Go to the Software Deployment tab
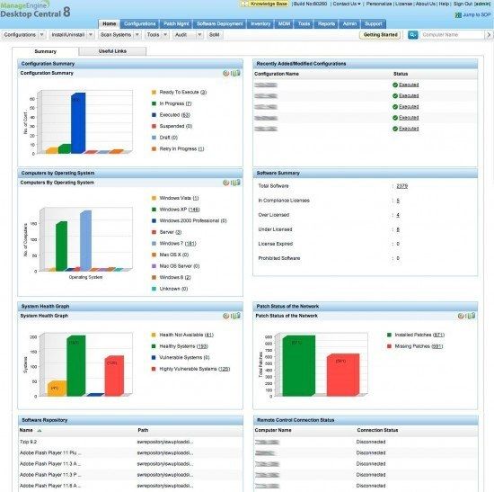The height and width of the screenshot is (492, 494). (x=219, y=24)
